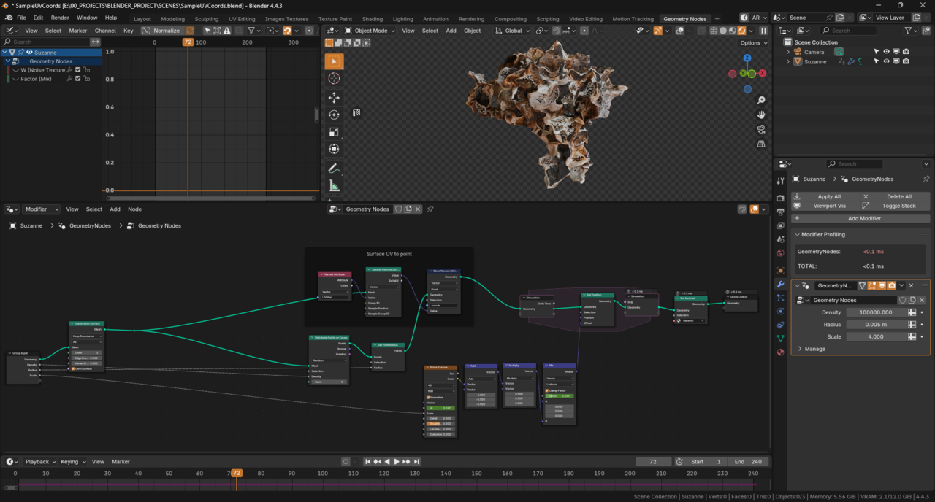Screen dimensions: 935x502
Task: Toggle modifier render visibility camera icon
Action: click(x=892, y=285)
